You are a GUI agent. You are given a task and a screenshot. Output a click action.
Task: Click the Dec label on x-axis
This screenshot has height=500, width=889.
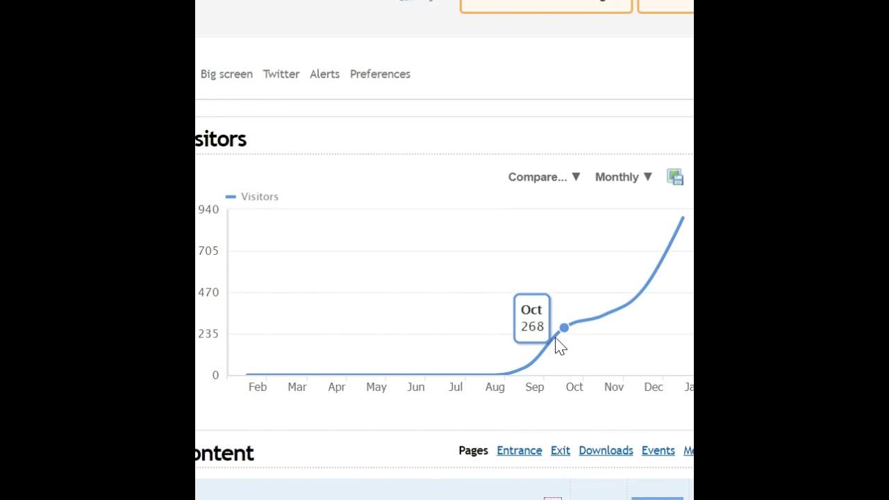pos(654,387)
